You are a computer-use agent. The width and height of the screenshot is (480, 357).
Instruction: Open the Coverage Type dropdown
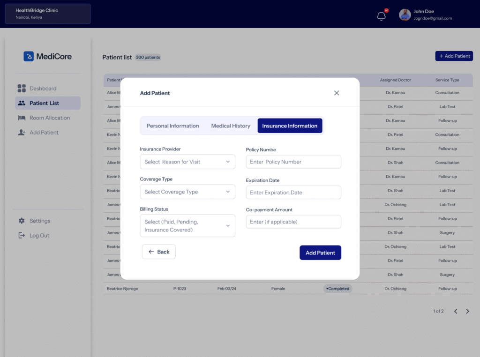(187, 192)
